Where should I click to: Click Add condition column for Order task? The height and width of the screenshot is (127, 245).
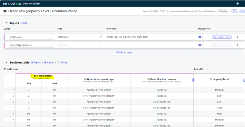click(x=221, y=37)
